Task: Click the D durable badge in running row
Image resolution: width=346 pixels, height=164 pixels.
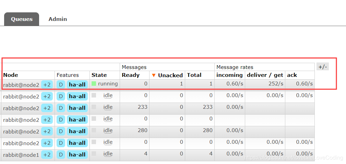Action: [61, 84]
